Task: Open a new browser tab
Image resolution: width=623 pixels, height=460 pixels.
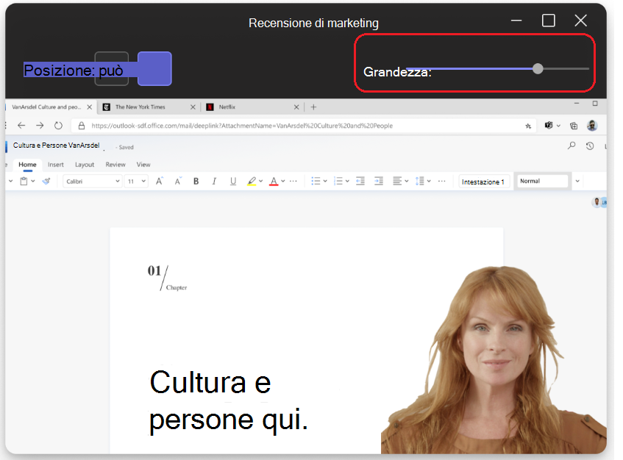Action: [x=313, y=107]
